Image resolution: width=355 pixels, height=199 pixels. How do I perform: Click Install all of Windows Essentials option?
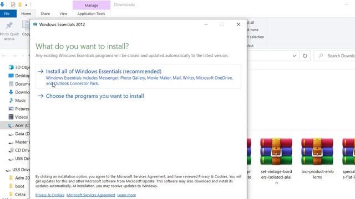(138, 77)
